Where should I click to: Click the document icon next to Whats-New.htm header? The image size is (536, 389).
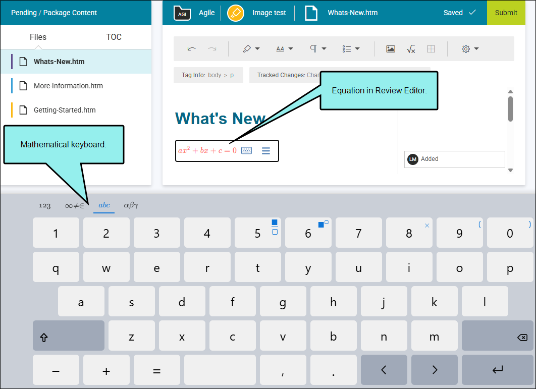(x=311, y=13)
